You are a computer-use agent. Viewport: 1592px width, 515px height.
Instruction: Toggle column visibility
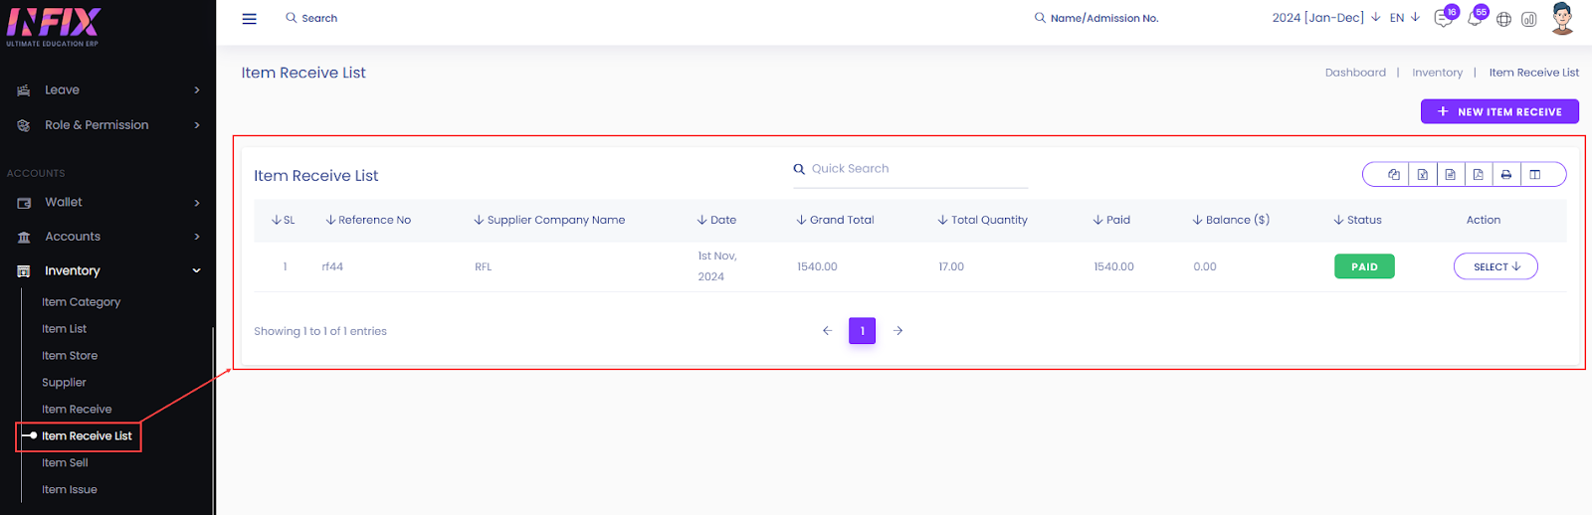coord(1535,175)
